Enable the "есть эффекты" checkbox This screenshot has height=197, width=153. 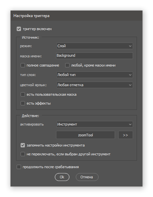pyautogui.click(x=23, y=103)
